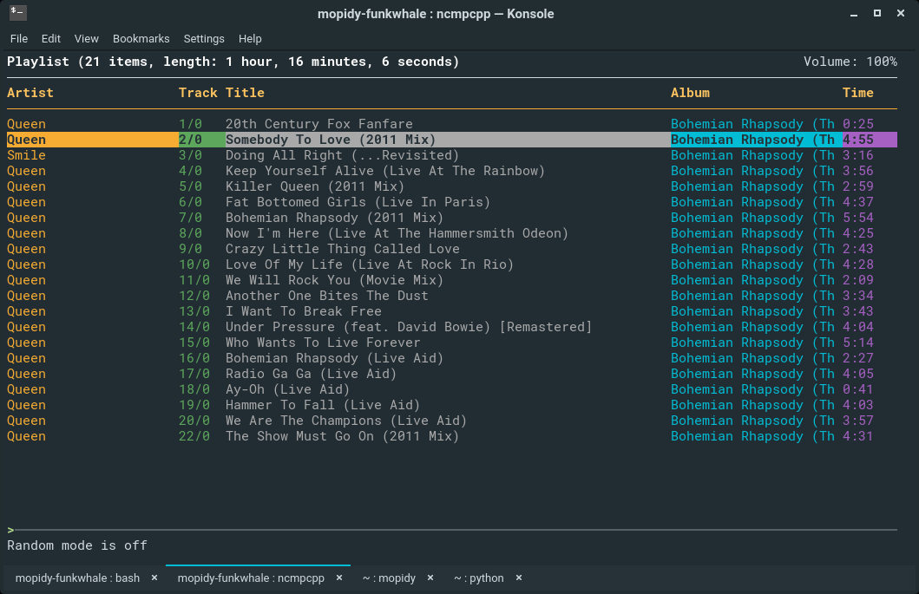Close the ~ : mopidy tab

pyautogui.click(x=430, y=578)
